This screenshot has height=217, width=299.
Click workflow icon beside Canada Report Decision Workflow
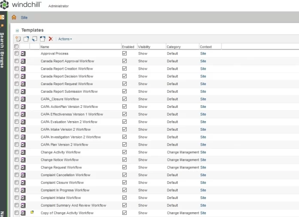[23, 76]
